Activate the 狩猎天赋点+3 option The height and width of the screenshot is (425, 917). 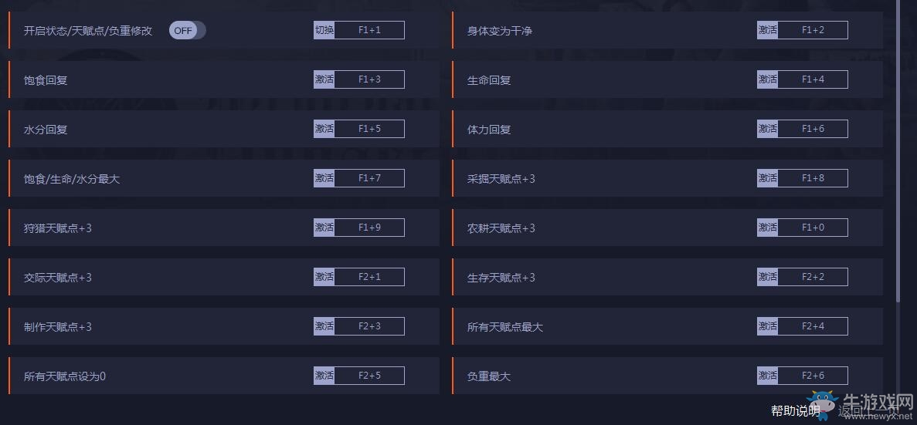[x=324, y=227]
